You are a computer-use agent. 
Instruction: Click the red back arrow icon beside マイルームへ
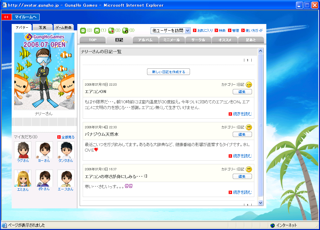(x=6, y=17)
